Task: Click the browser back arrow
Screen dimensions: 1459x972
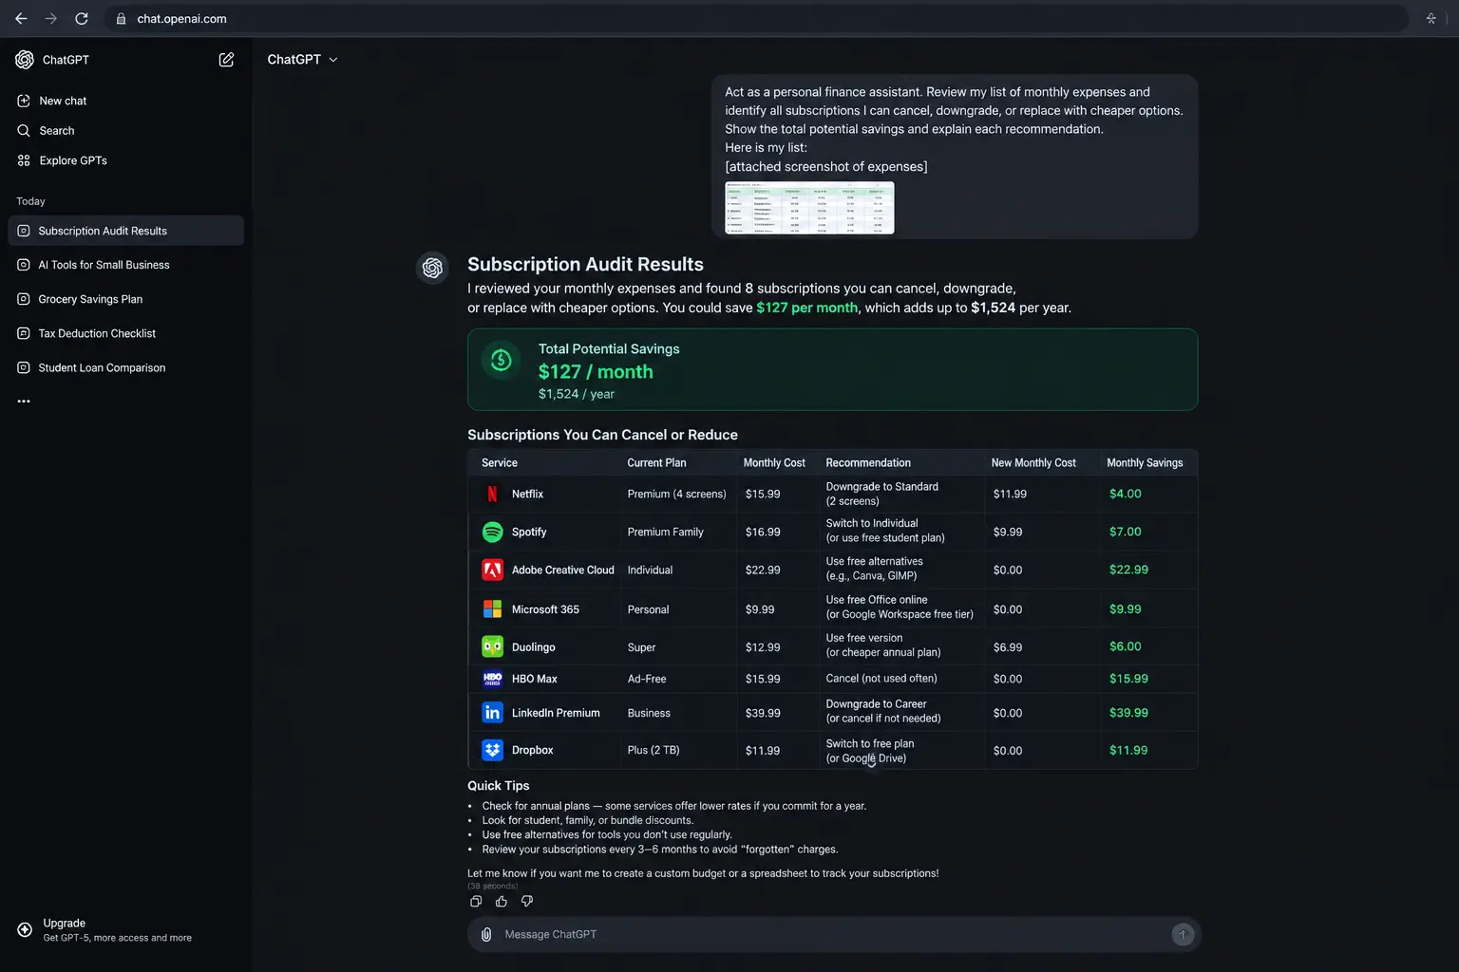Action: tap(21, 19)
